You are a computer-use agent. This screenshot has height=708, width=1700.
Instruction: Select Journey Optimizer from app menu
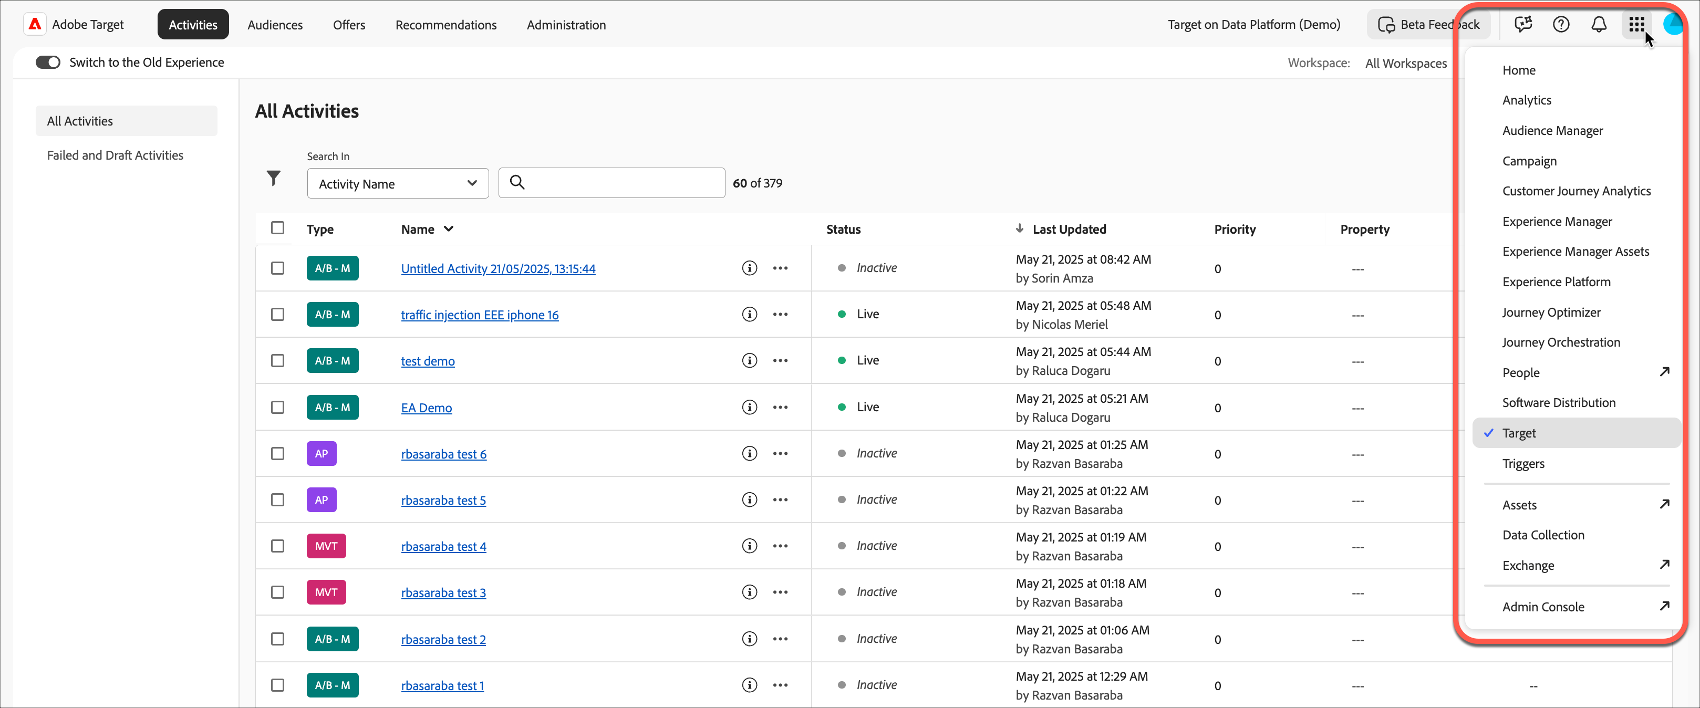click(x=1551, y=312)
